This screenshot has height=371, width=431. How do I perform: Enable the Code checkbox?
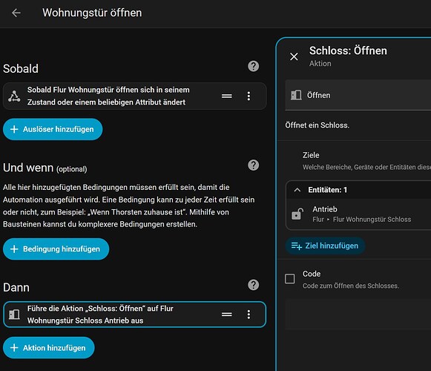click(x=290, y=278)
